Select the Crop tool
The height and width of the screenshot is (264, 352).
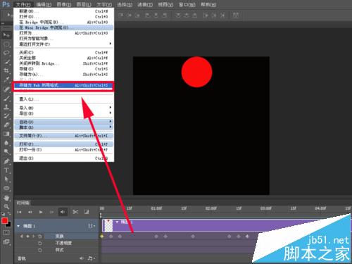tap(6, 70)
